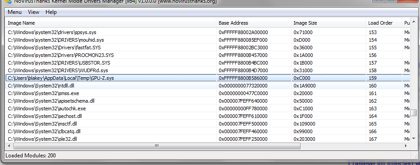
Task: Click load order value 159
Action: click(372, 78)
